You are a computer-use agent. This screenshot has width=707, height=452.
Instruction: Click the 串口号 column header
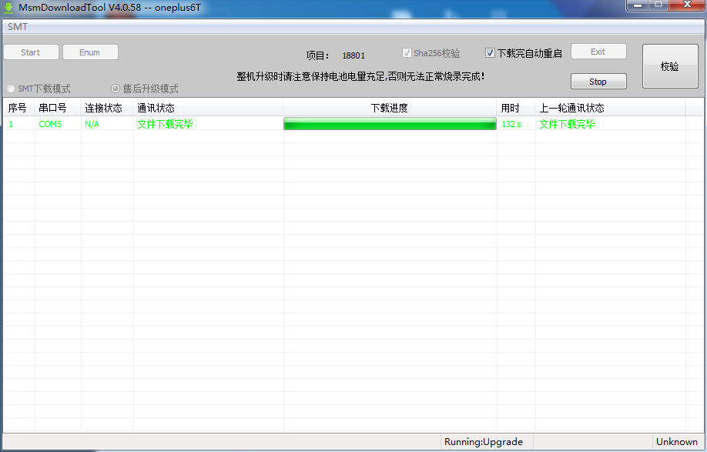[x=58, y=108]
